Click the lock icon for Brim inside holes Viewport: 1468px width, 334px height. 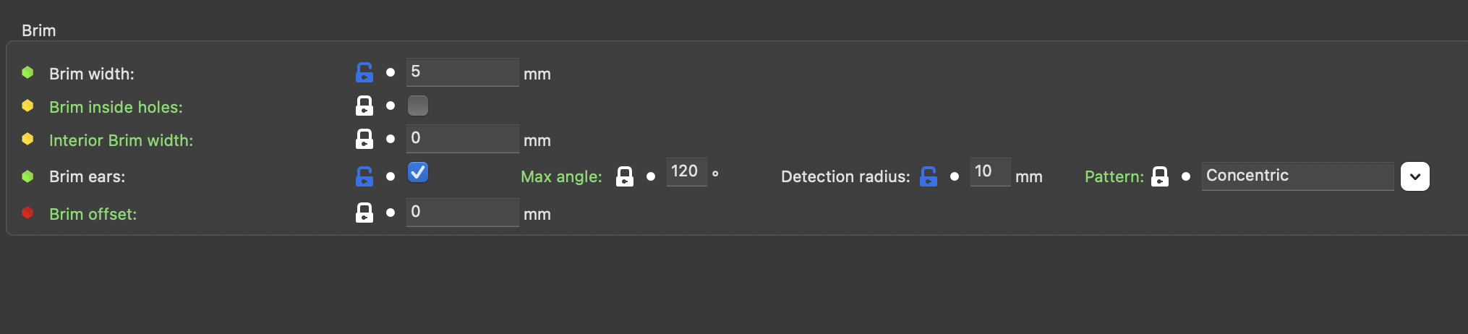(x=364, y=106)
